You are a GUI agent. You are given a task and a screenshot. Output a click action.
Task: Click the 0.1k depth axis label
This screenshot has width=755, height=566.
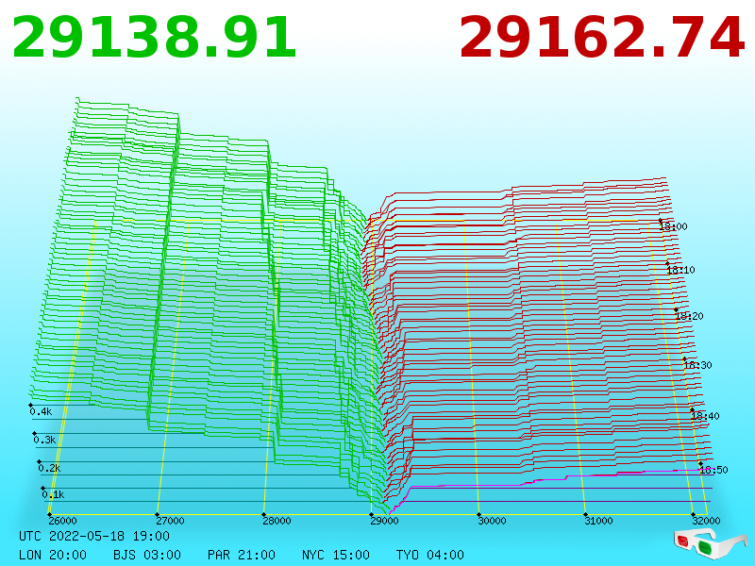(x=53, y=494)
